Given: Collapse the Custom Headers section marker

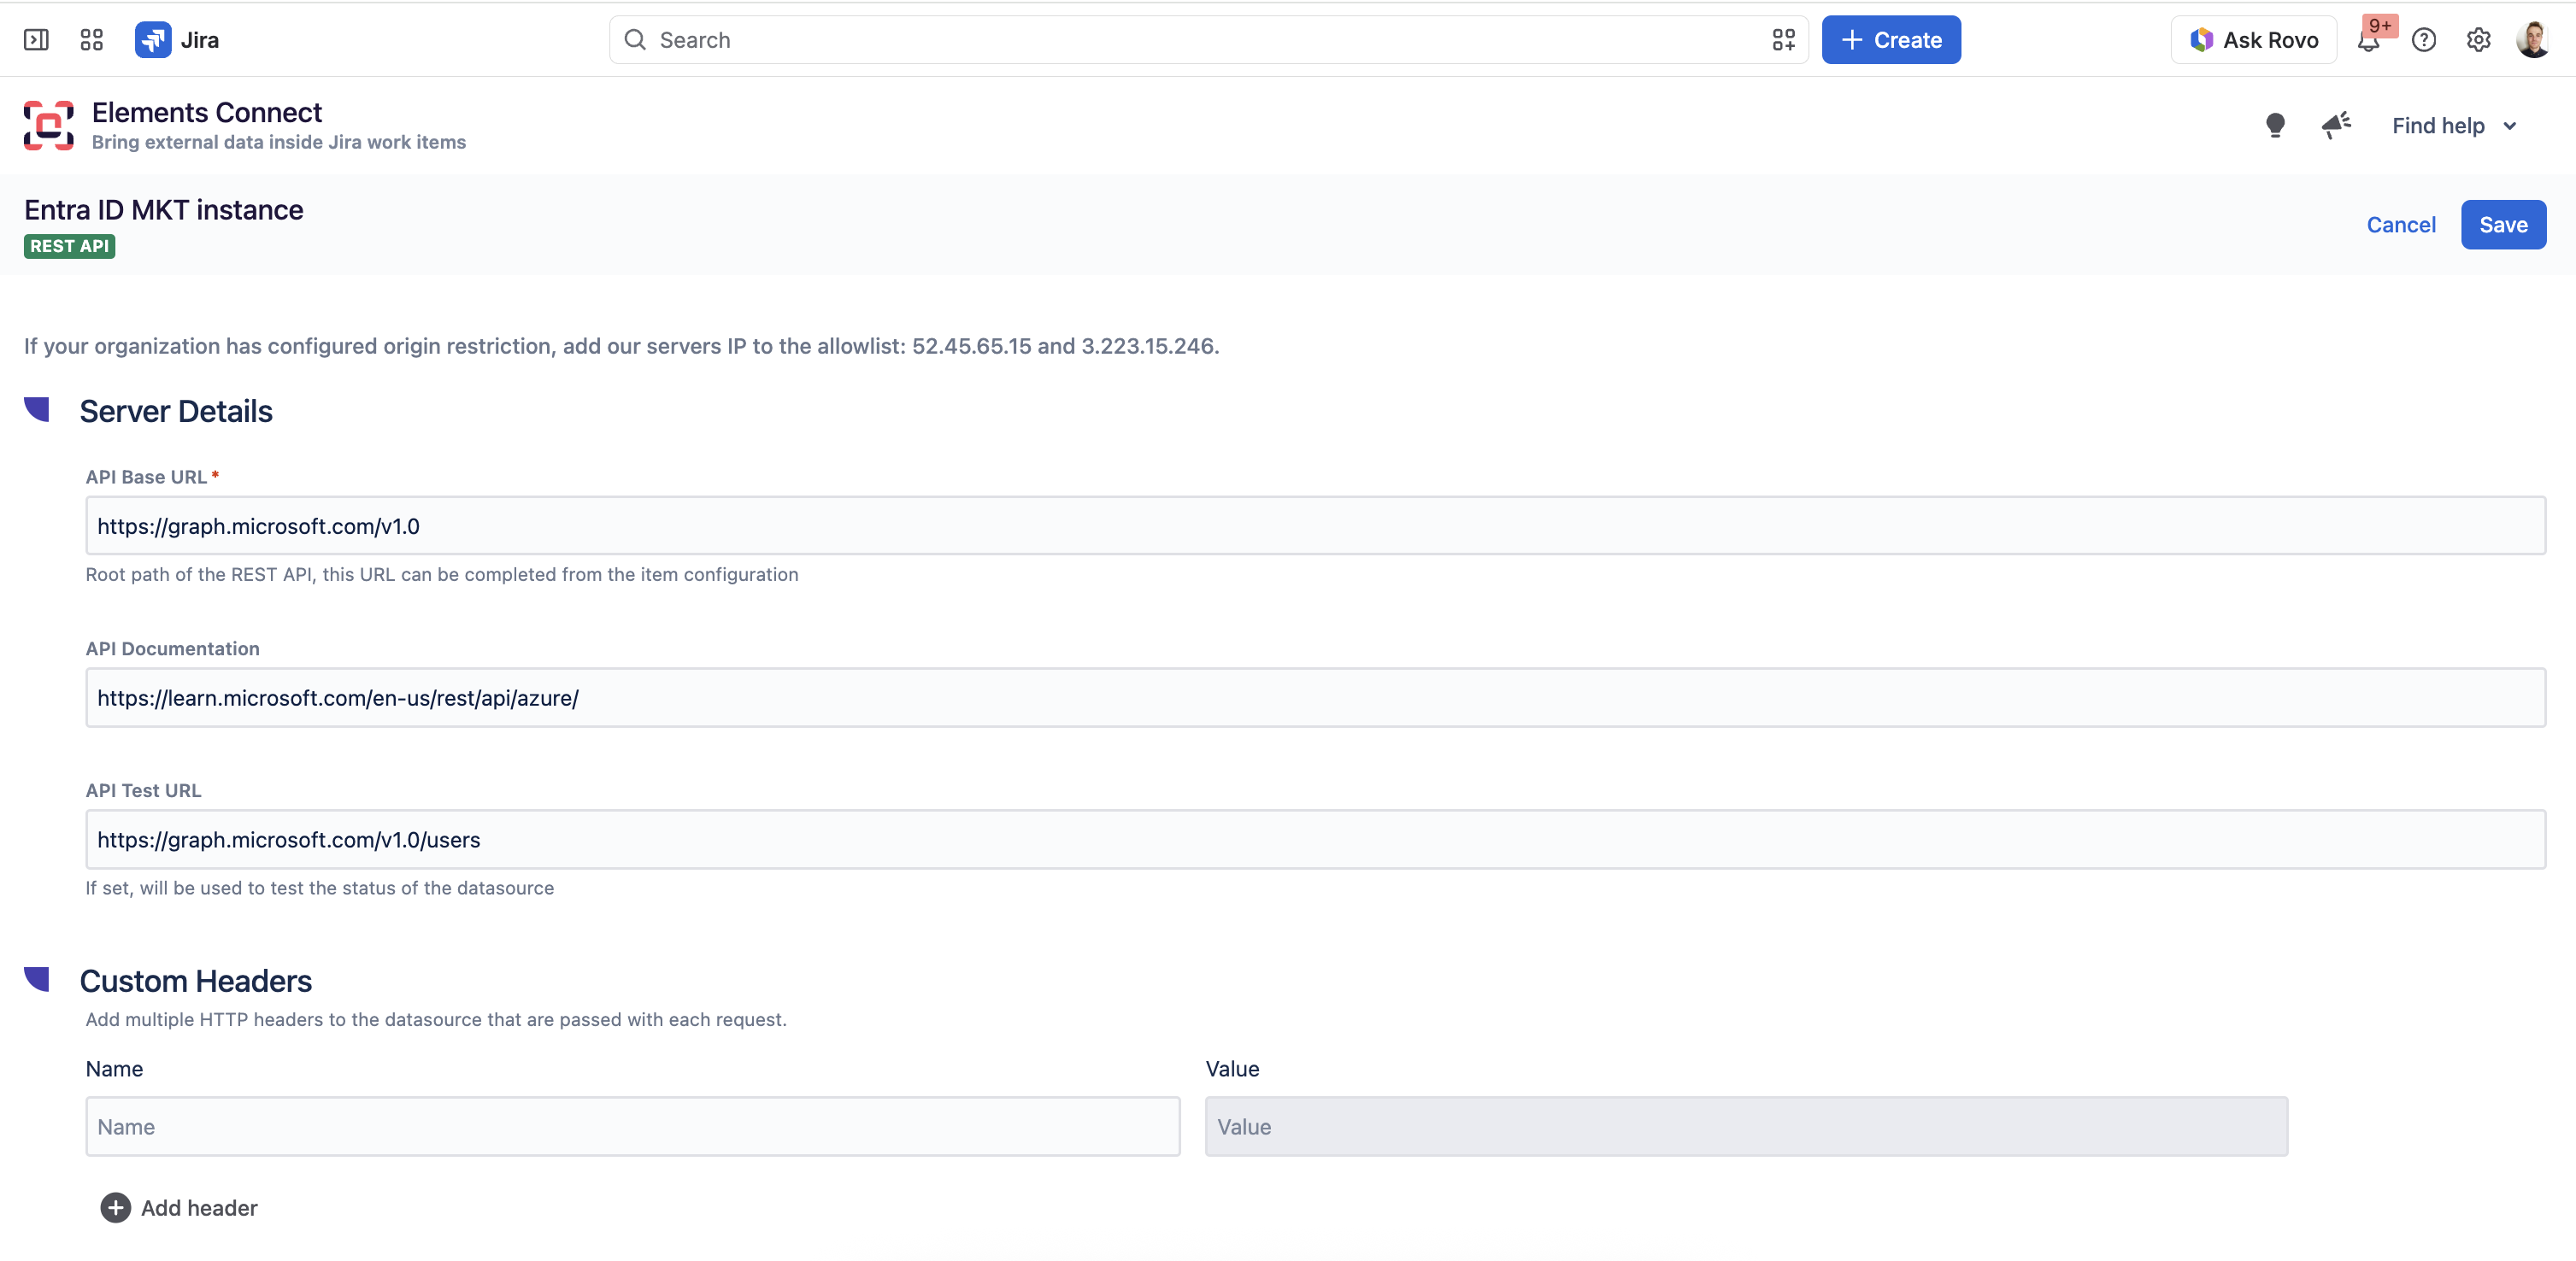Looking at the screenshot, I should point(37,979).
